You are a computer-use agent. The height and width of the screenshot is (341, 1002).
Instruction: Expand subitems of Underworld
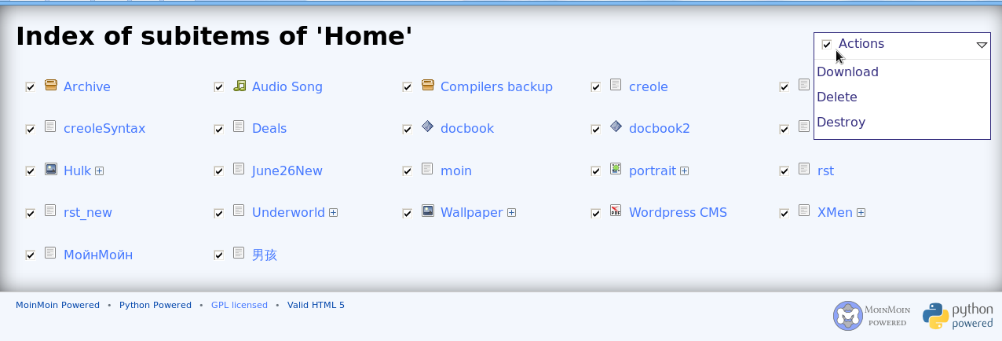[x=334, y=213]
